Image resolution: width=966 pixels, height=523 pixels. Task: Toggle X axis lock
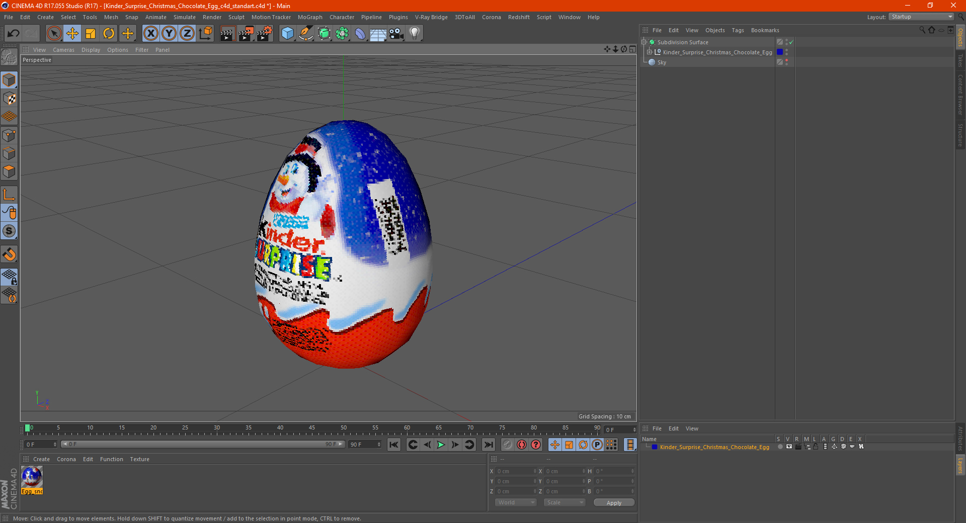coord(150,34)
